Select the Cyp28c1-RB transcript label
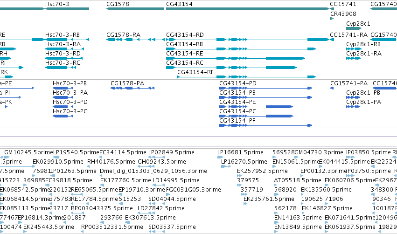The width and height of the screenshot is (397, 234). point(363,44)
